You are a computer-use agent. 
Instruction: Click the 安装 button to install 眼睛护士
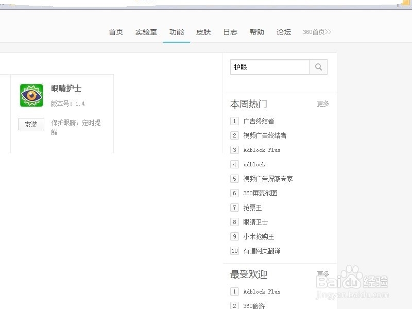(31, 124)
